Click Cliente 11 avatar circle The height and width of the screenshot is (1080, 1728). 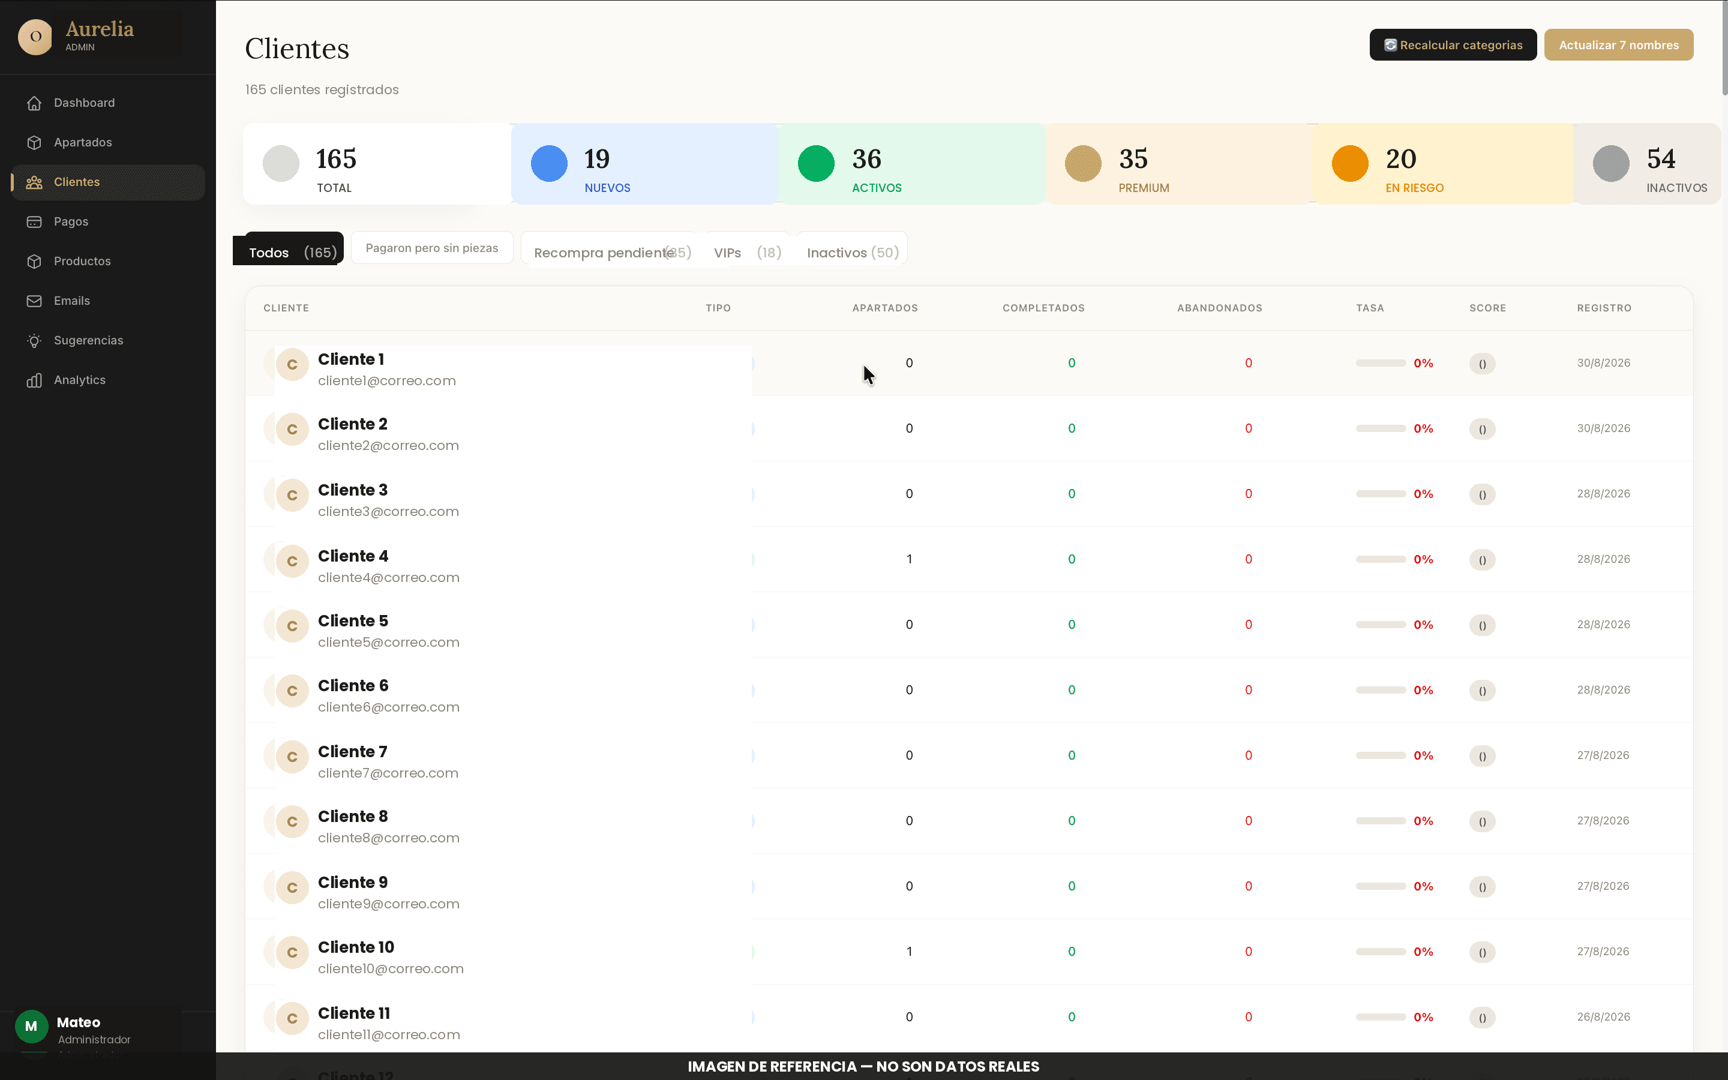(292, 1018)
